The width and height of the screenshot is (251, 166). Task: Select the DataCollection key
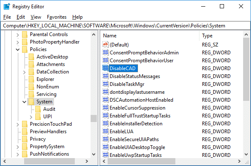pos(52,72)
